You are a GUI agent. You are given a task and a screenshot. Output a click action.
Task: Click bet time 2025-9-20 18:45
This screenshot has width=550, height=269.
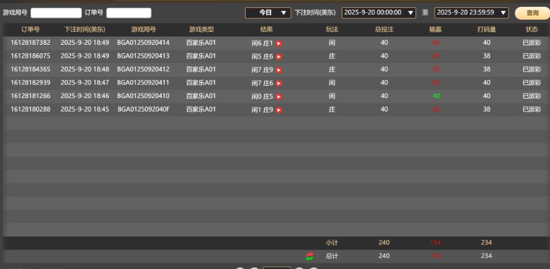tap(85, 110)
